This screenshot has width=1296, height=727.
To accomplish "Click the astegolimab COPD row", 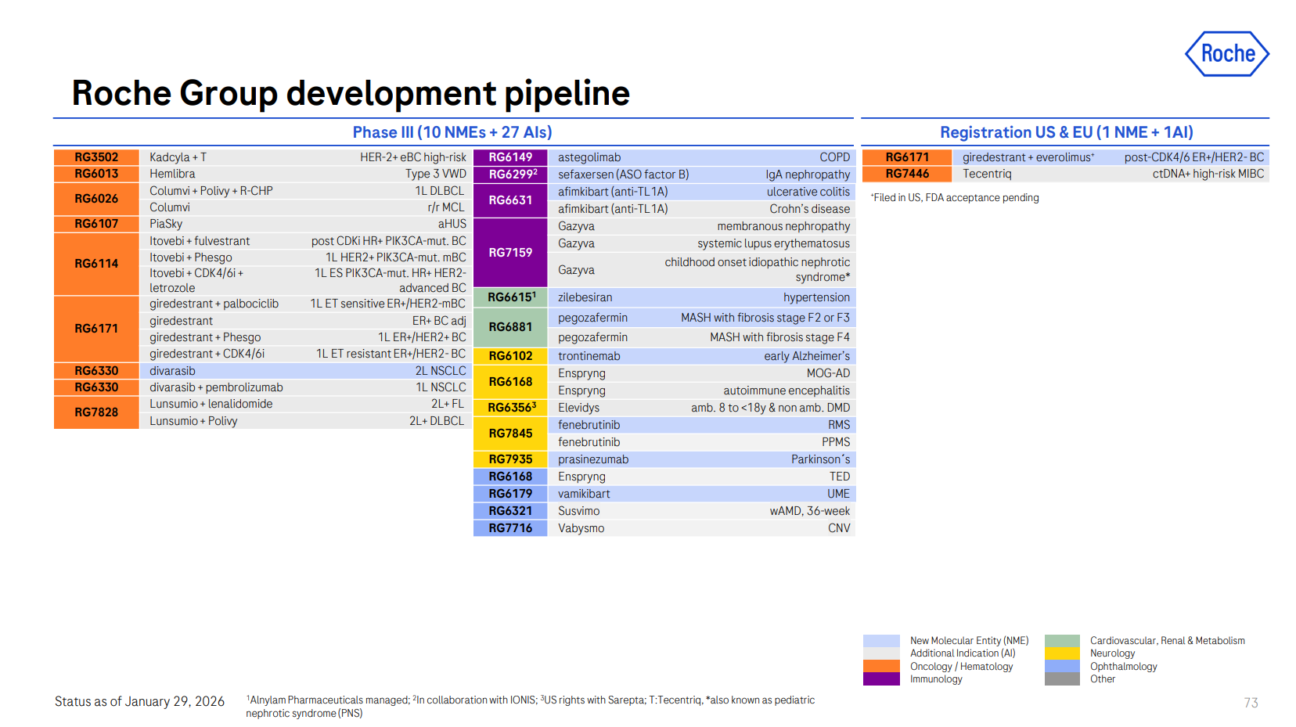I will point(702,157).
